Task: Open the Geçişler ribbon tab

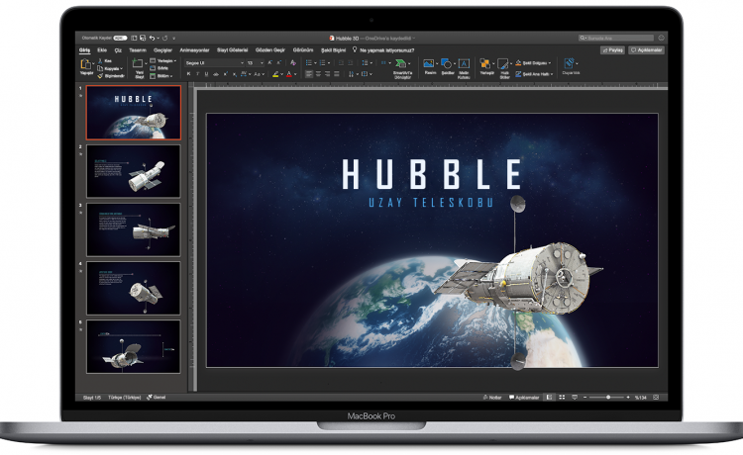Action: 163,49
